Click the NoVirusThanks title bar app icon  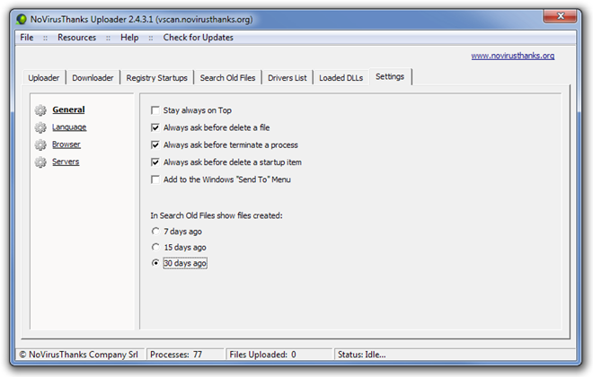tap(22, 19)
